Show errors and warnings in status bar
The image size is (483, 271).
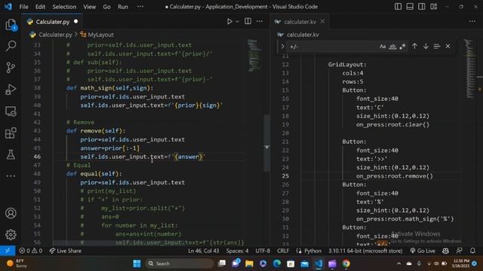30,251
